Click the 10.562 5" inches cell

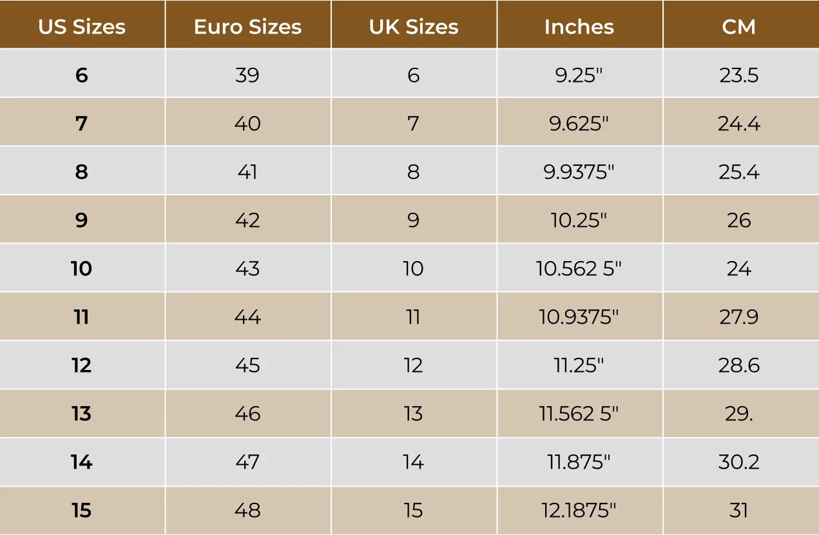click(579, 268)
